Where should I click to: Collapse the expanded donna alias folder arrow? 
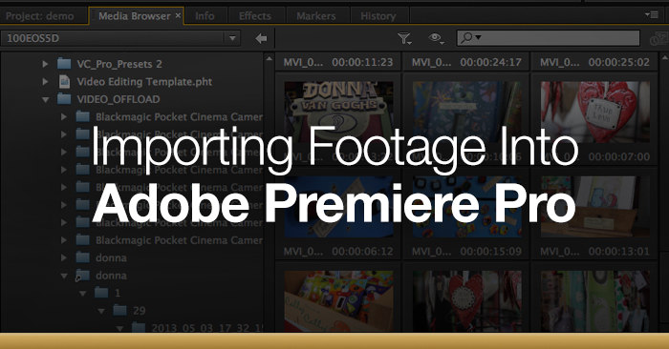(x=64, y=276)
